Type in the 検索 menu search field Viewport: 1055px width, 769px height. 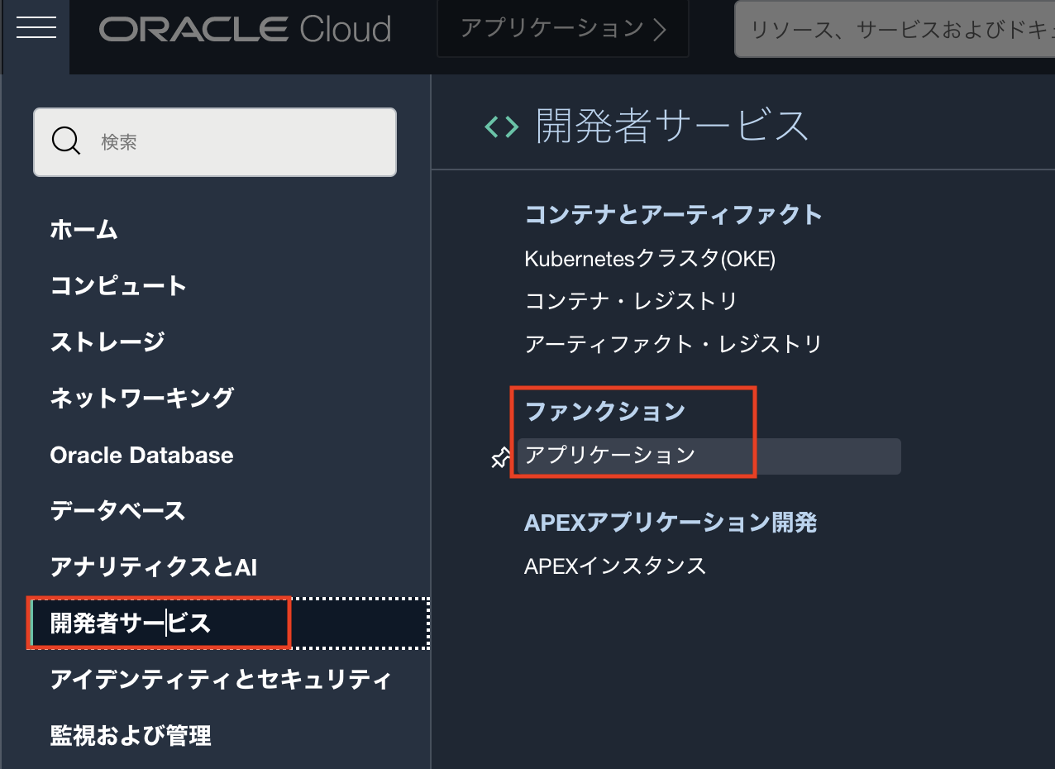(240, 142)
